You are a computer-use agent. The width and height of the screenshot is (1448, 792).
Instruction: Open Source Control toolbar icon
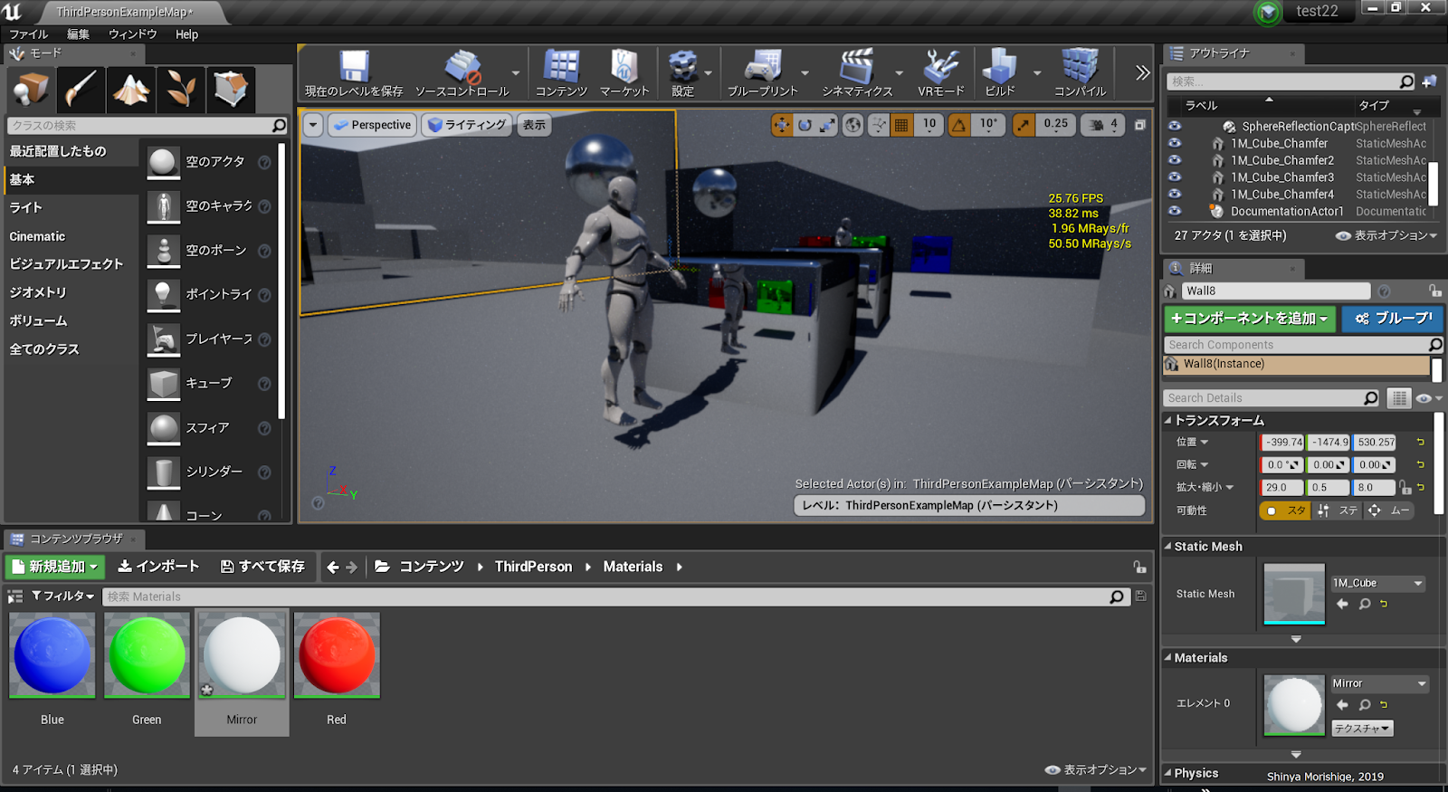click(462, 72)
